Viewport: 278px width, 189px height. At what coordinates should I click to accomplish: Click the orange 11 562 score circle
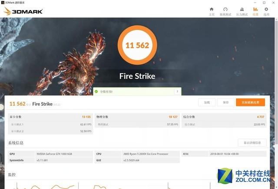coord(137,45)
